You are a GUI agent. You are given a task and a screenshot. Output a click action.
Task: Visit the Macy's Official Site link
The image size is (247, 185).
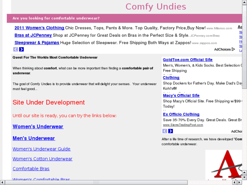pyautogui.click(x=181, y=96)
